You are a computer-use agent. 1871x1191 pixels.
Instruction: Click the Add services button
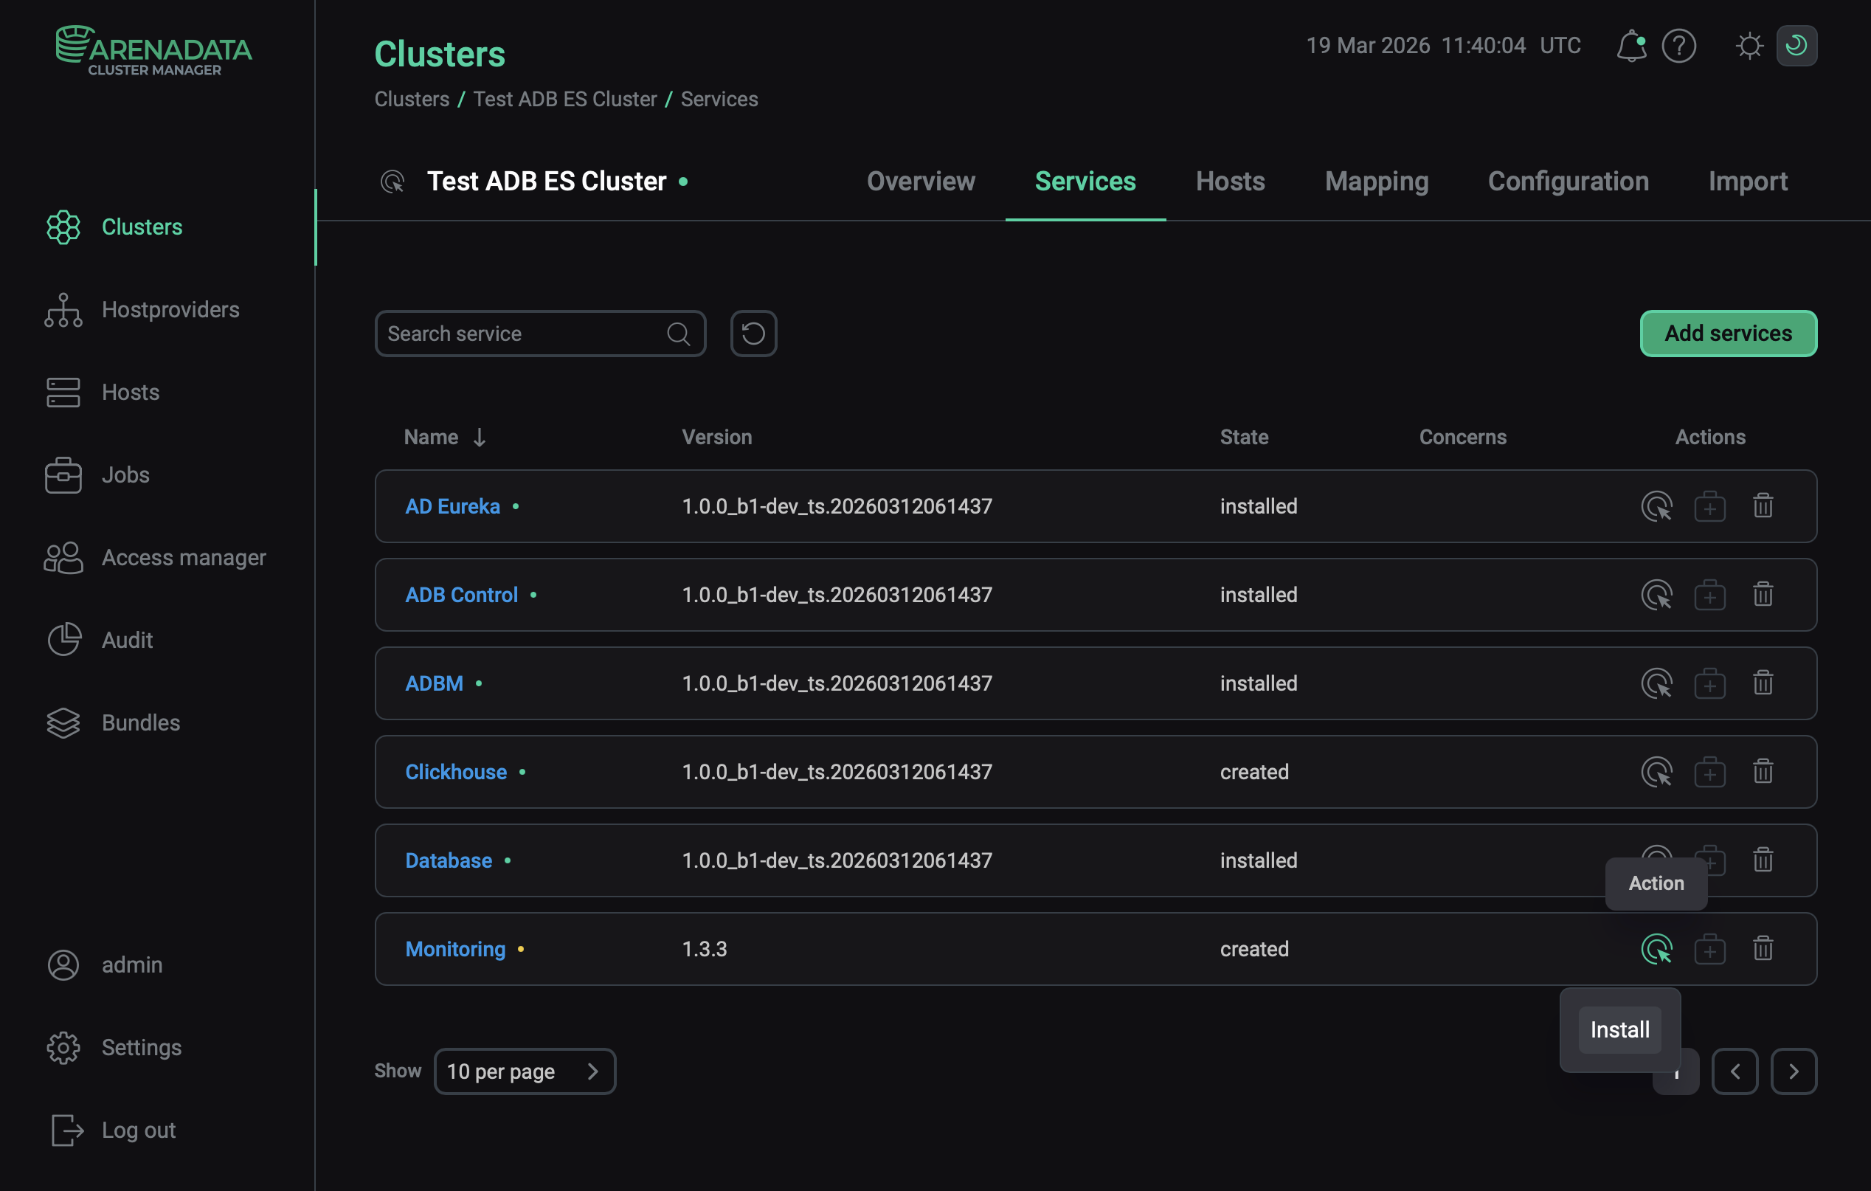[x=1727, y=334]
